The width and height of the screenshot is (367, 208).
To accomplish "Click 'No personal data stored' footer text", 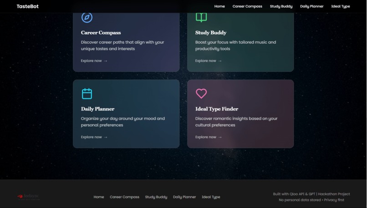I will click(311, 200).
